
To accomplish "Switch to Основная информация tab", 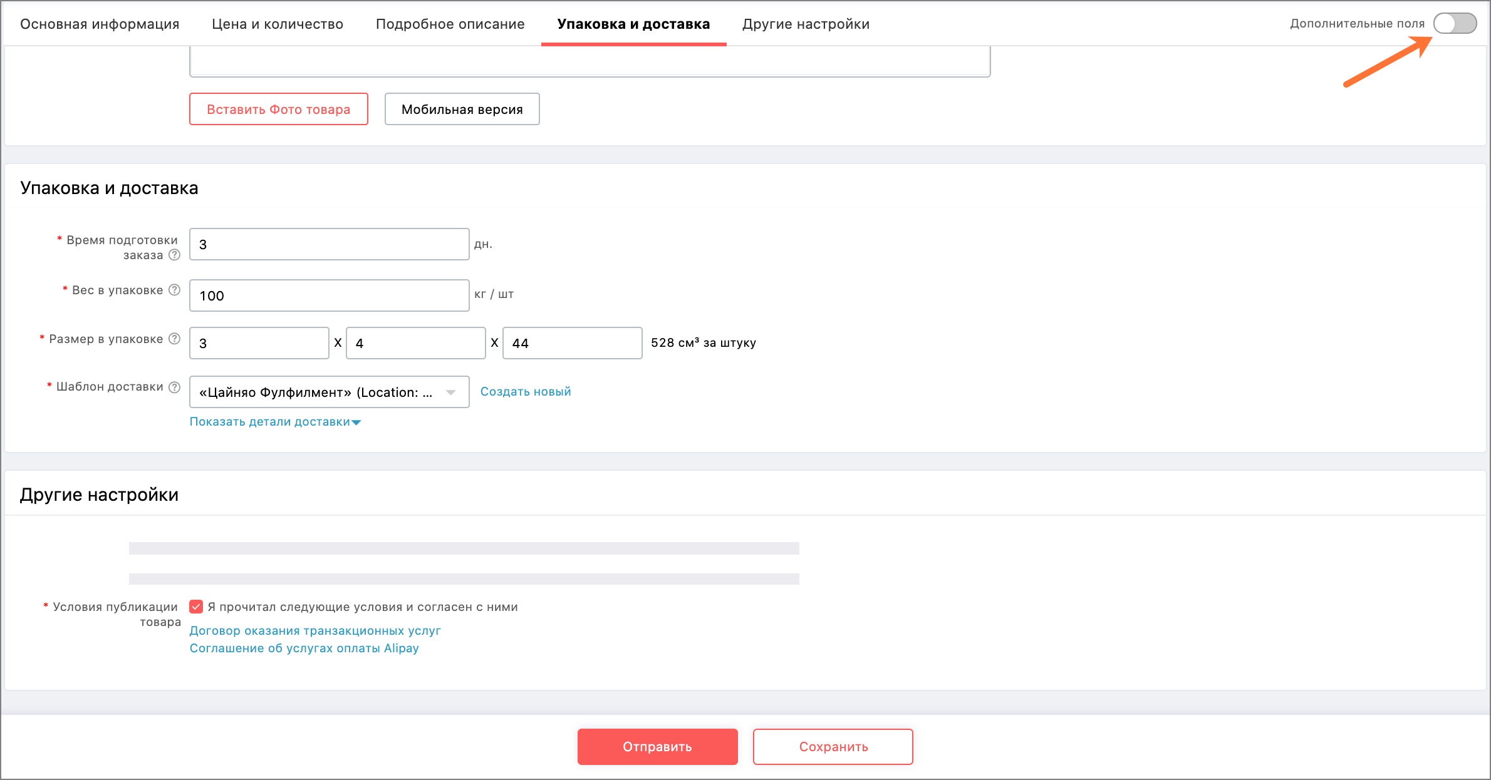I will 100,24.
